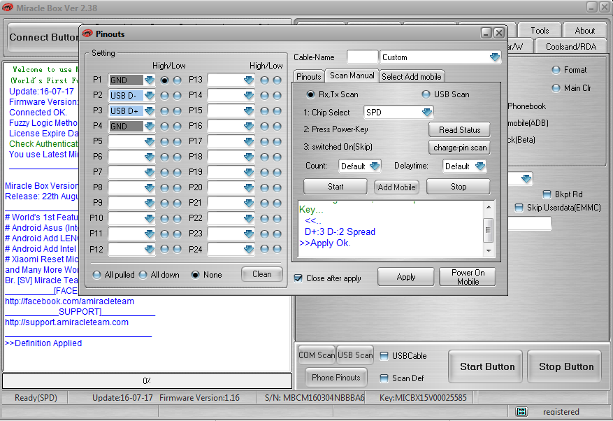The height and width of the screenshot is (421, 613).
Task: Click the Read Status button
Action: [x=459, y=130]
